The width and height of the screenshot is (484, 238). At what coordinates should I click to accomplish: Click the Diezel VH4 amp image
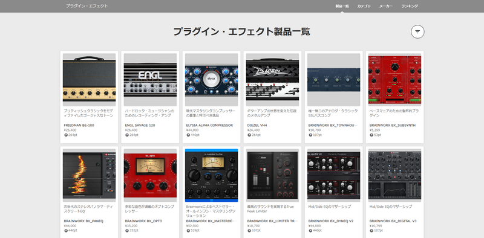tap(273, 80)
